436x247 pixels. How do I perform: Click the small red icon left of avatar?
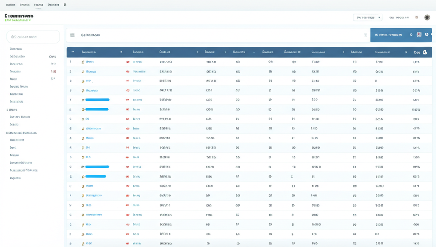pyautogui.click(x=416, y=17)
